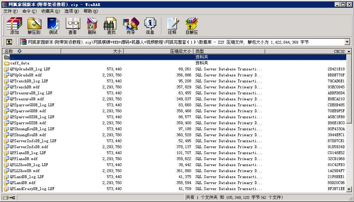Screen dimensions: 354x202
Task: Select QPUpGradeDB_log.LDF file name
Action: (x=30, y=69)
